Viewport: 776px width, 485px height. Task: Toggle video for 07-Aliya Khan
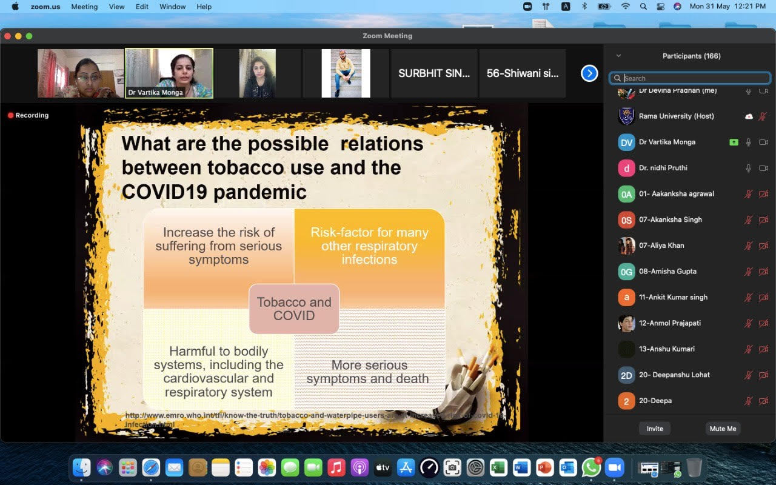pyautogui.click(x=764, y=246)
